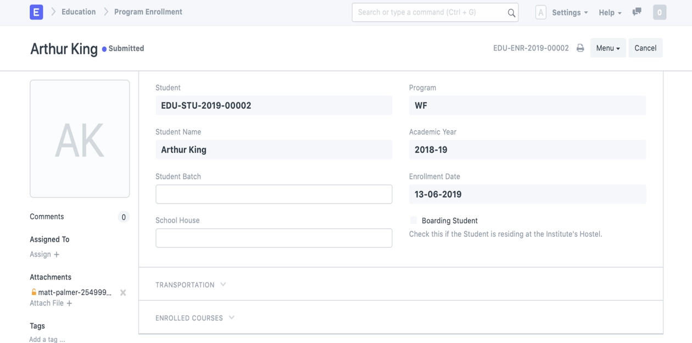Click the AK profile image placeholder
The width and height of the screenshot is (692, 343).
[x=80, y=139]
